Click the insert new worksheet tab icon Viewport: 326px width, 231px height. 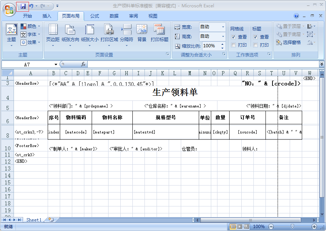tap(51, 220)
